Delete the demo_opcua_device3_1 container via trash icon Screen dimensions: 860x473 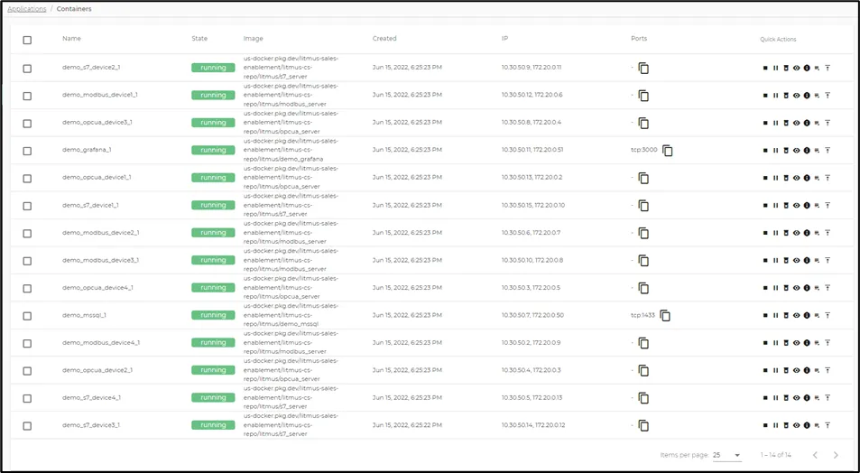(x=786, y=123)
